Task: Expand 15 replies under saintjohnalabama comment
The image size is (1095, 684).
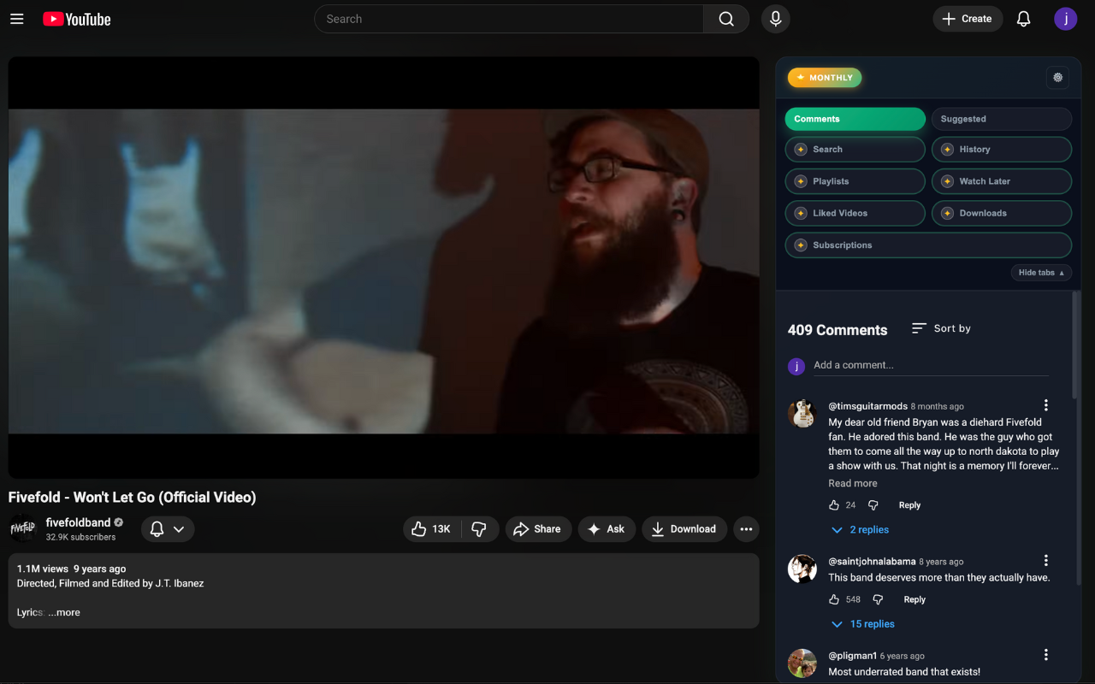Action: pyautogui.click(x=863, y=624)
